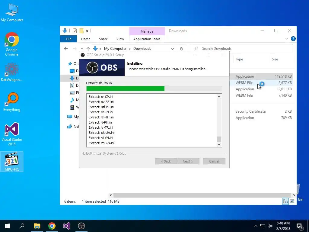Select the 7,140 KB WEBM File row
Viewport: 309px width, 232px height.
click(261, 95)
